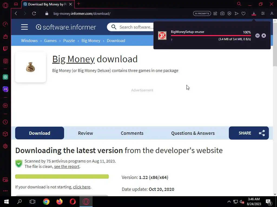Take a snapshot with the camera icon
Image resolution: width=277 pixels, height=207 pixels.
(x=222, y=13)
